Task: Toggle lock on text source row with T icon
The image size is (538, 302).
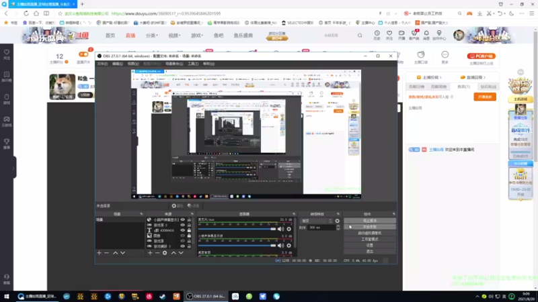Action: click(x=189, y=230)
